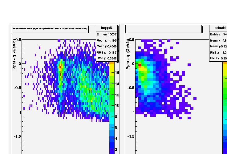Screen dimensions: 227x154
Task: Select the 16 label on the color palette
Action: click(117, 73)
